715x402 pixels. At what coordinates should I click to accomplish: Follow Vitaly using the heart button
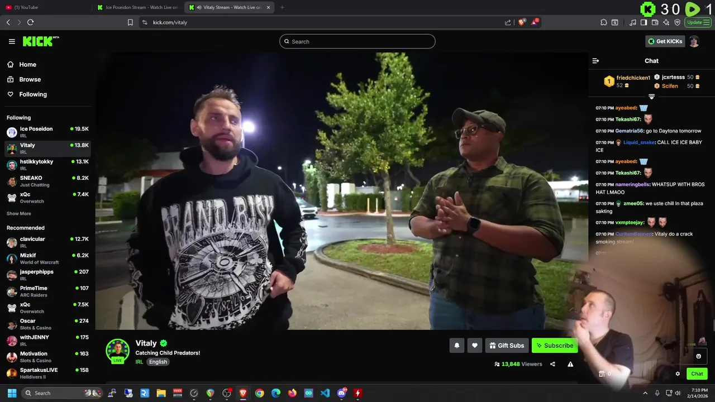pos(474,346)
